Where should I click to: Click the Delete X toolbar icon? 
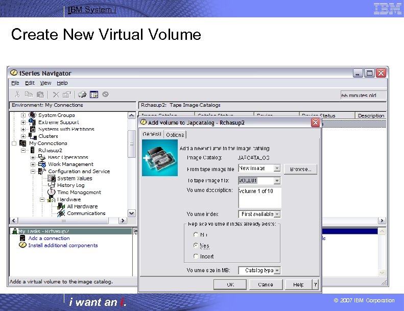coord(56,94)
